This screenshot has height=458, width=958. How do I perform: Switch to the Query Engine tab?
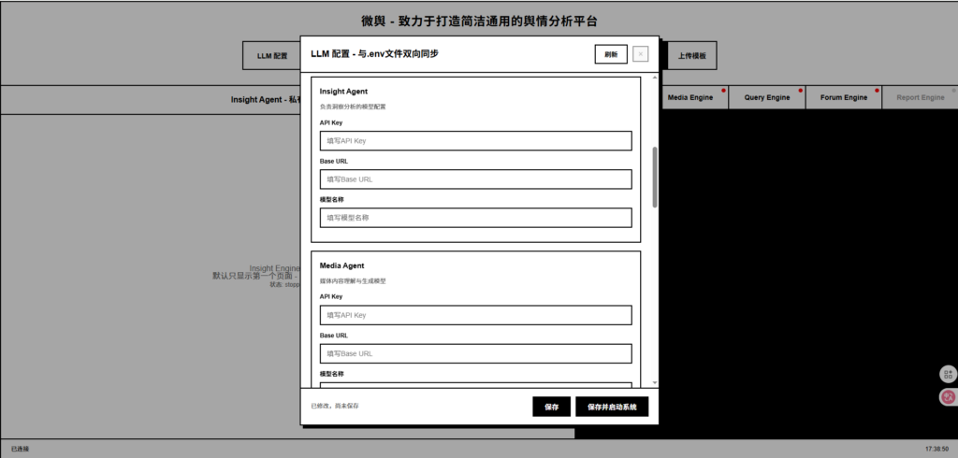[766, 97]
